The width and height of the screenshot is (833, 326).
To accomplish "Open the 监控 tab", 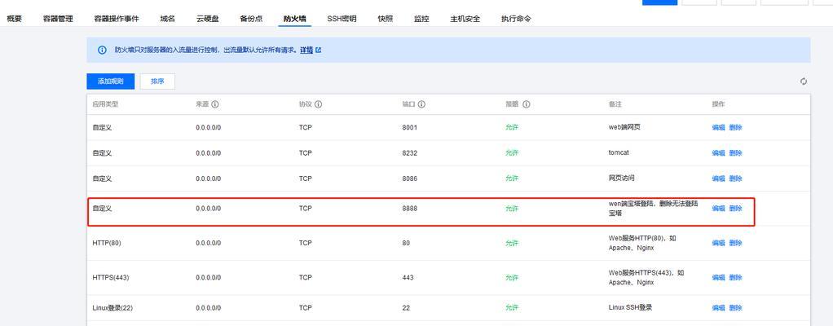I will tap(421, 19).
